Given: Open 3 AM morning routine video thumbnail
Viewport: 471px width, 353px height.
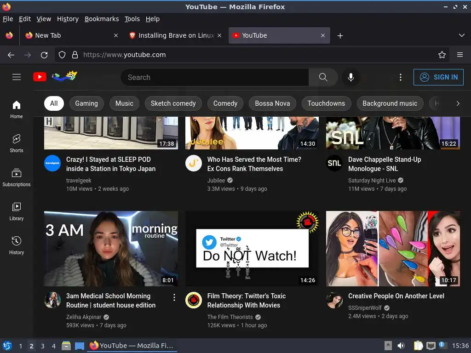Looking at the screenshot, I should pos(111,249).
